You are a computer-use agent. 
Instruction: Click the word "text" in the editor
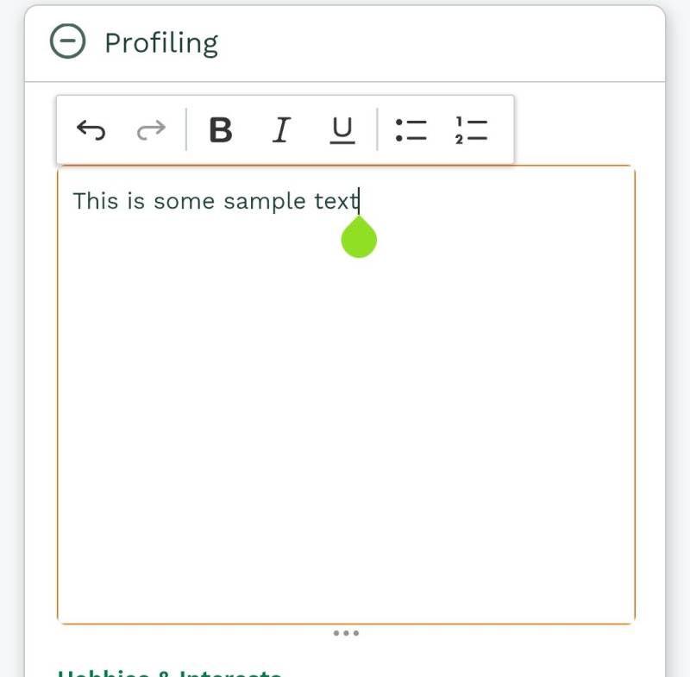[336, 201]
